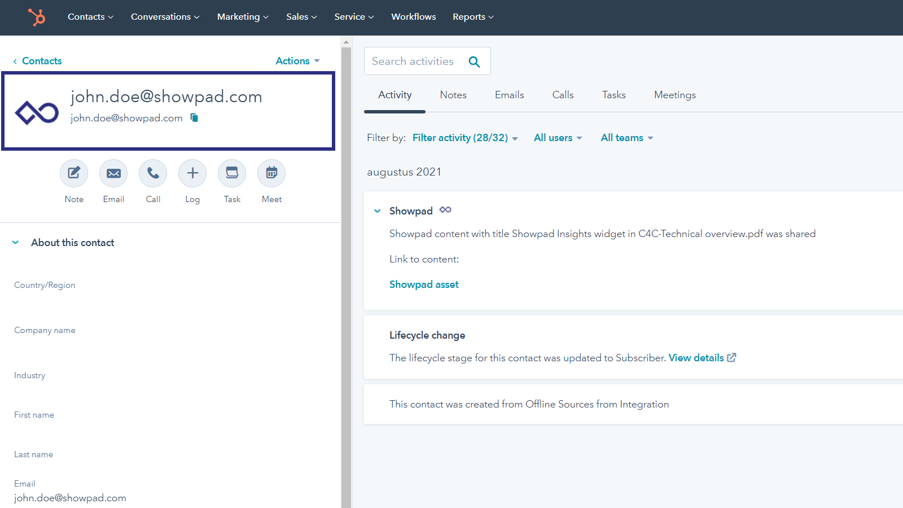Open the Conversations navigation menu
903x508 pixels.
coord(165,17)
